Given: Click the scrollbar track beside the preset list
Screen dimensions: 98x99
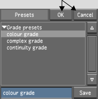Looking at the screenshot, I should click(x=92, y=54).
